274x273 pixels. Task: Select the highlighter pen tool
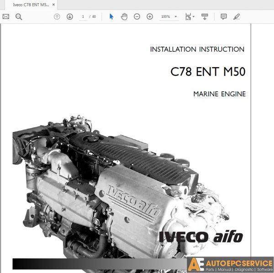coord(237,17)
